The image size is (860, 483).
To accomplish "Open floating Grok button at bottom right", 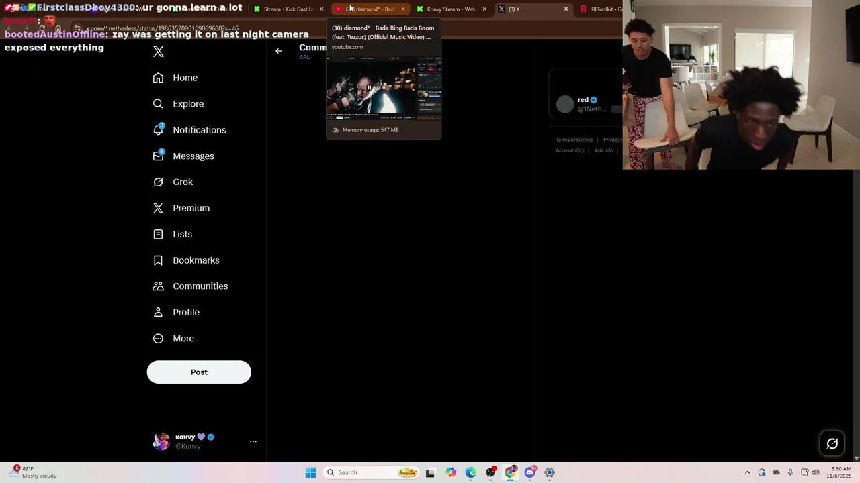I will (832, 443).
